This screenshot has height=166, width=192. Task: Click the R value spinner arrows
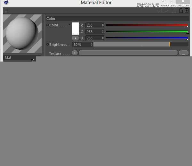(103, 25)
